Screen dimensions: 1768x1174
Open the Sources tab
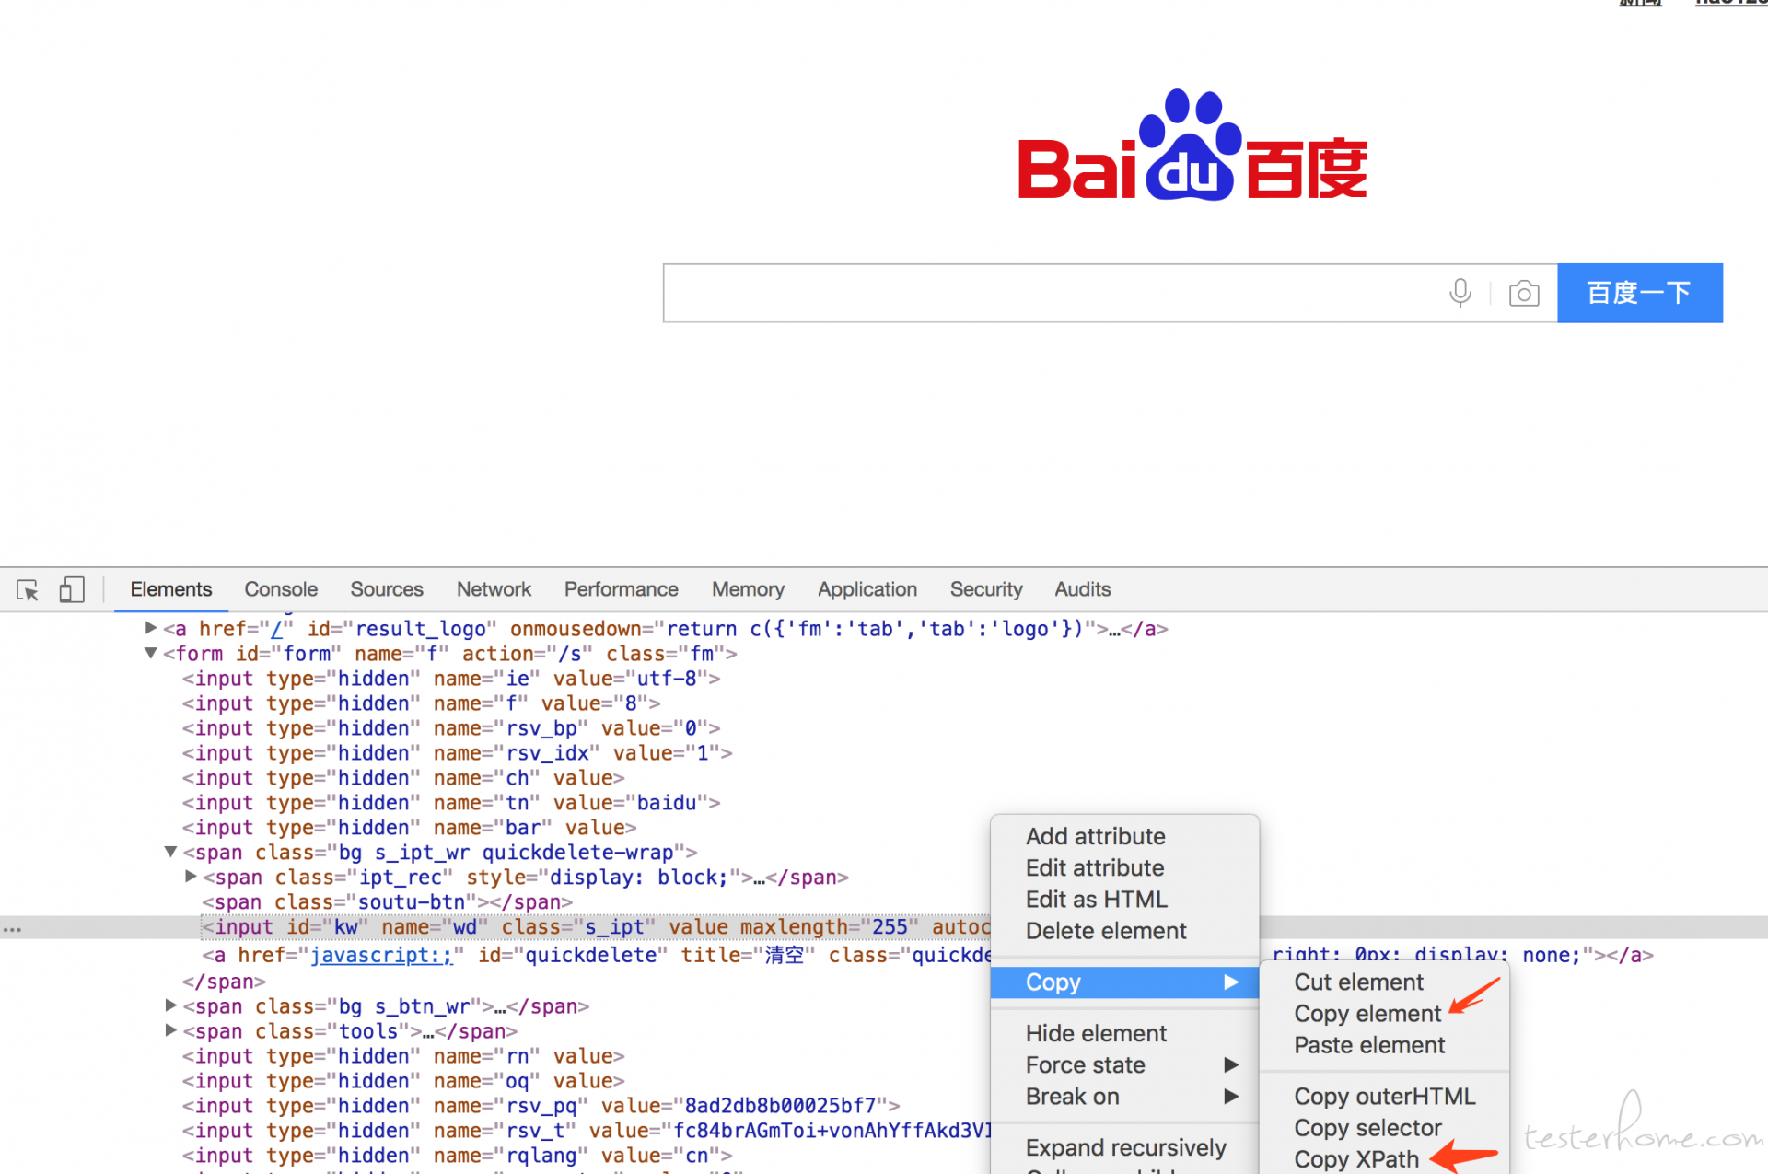[387, 589]
